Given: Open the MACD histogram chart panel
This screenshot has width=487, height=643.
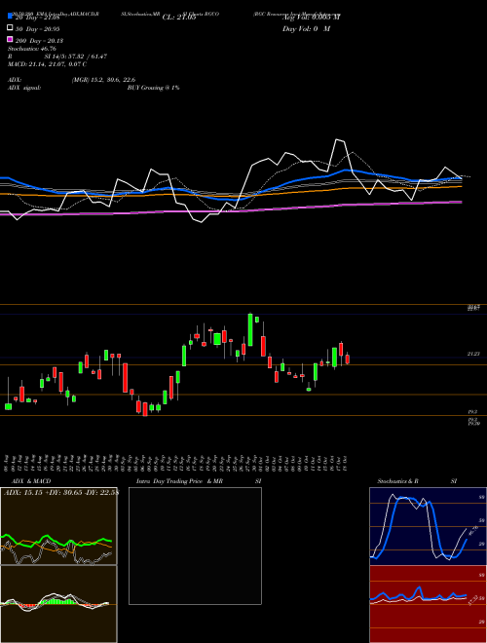Looking at the screenshot, I should coord(58,604).
